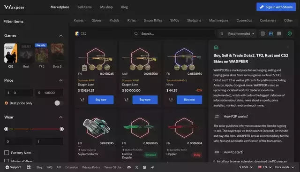Select the CS2 game thumbnail
Image resolution: width=300 pixels, height=172 pixels.
pos(11,53)
